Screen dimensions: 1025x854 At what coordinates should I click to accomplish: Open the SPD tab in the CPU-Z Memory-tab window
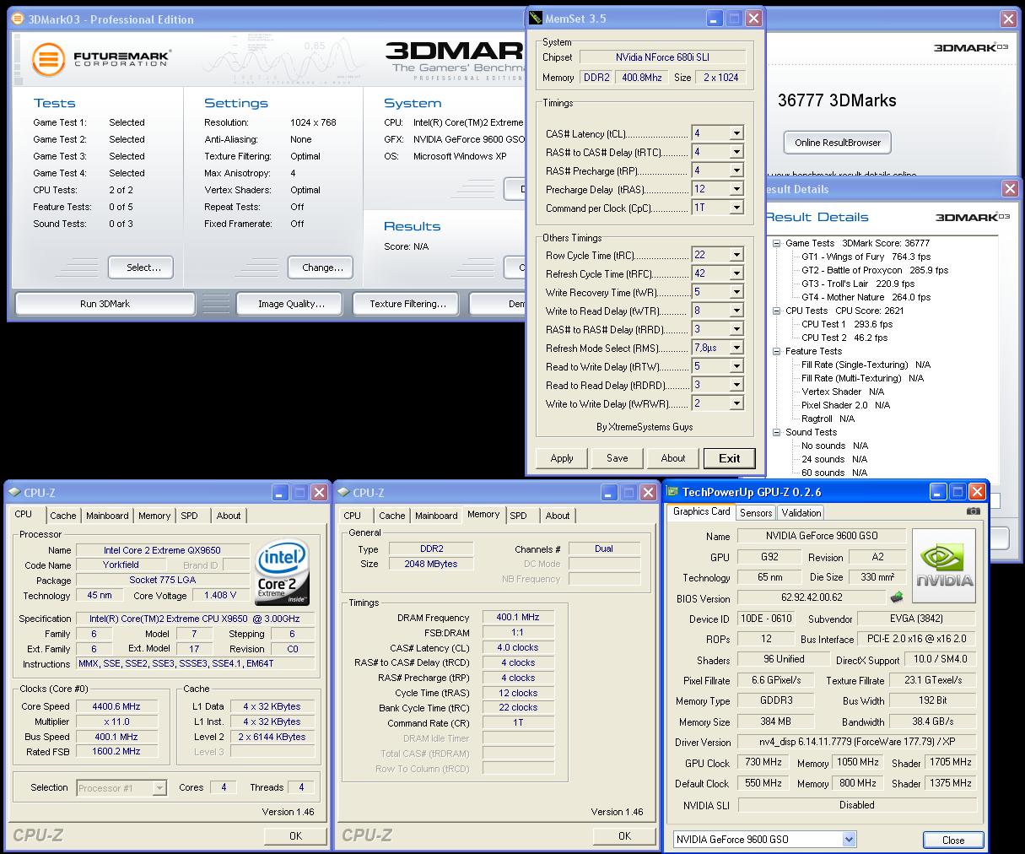click(518, 516)
